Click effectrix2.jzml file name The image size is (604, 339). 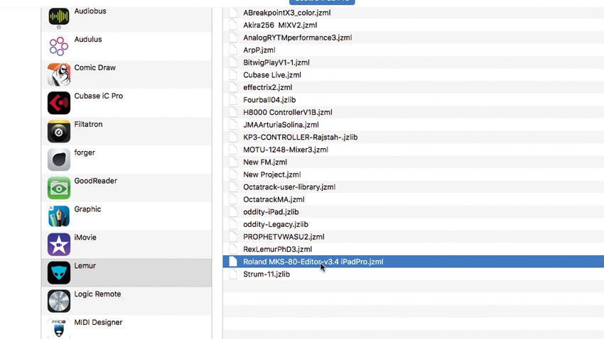click(268, 87)
